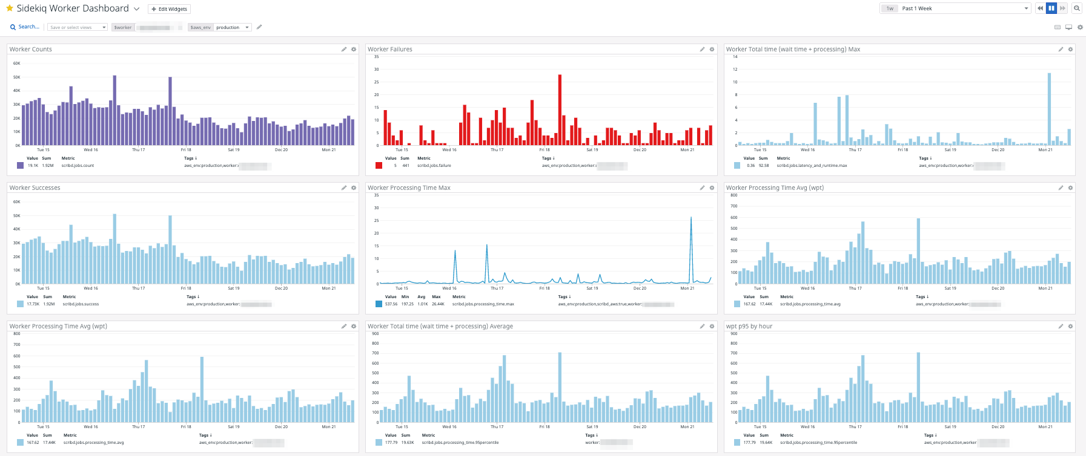
Task: Sort by Tags in wpt p95 by hour legend
Action: (x=930, y=435)
